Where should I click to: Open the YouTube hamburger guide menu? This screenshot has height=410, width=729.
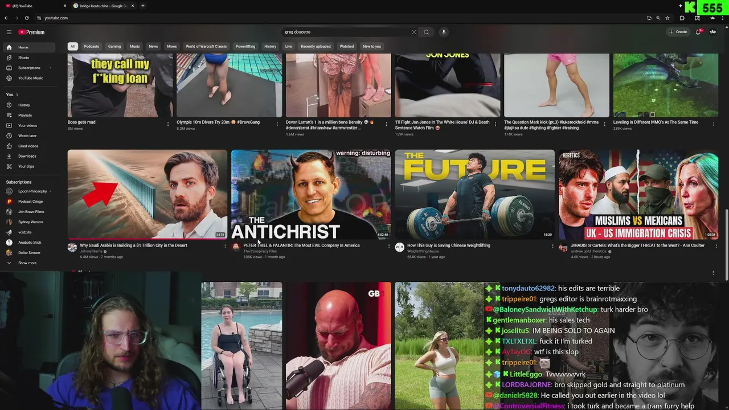coord(9,32)
